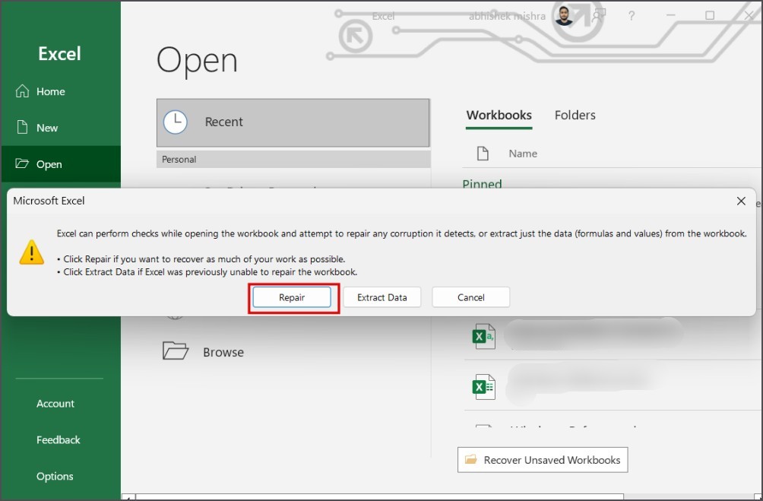Screen dimensions: 763x501
Task: Click the New blank page icon
Action: click(22, 127)
